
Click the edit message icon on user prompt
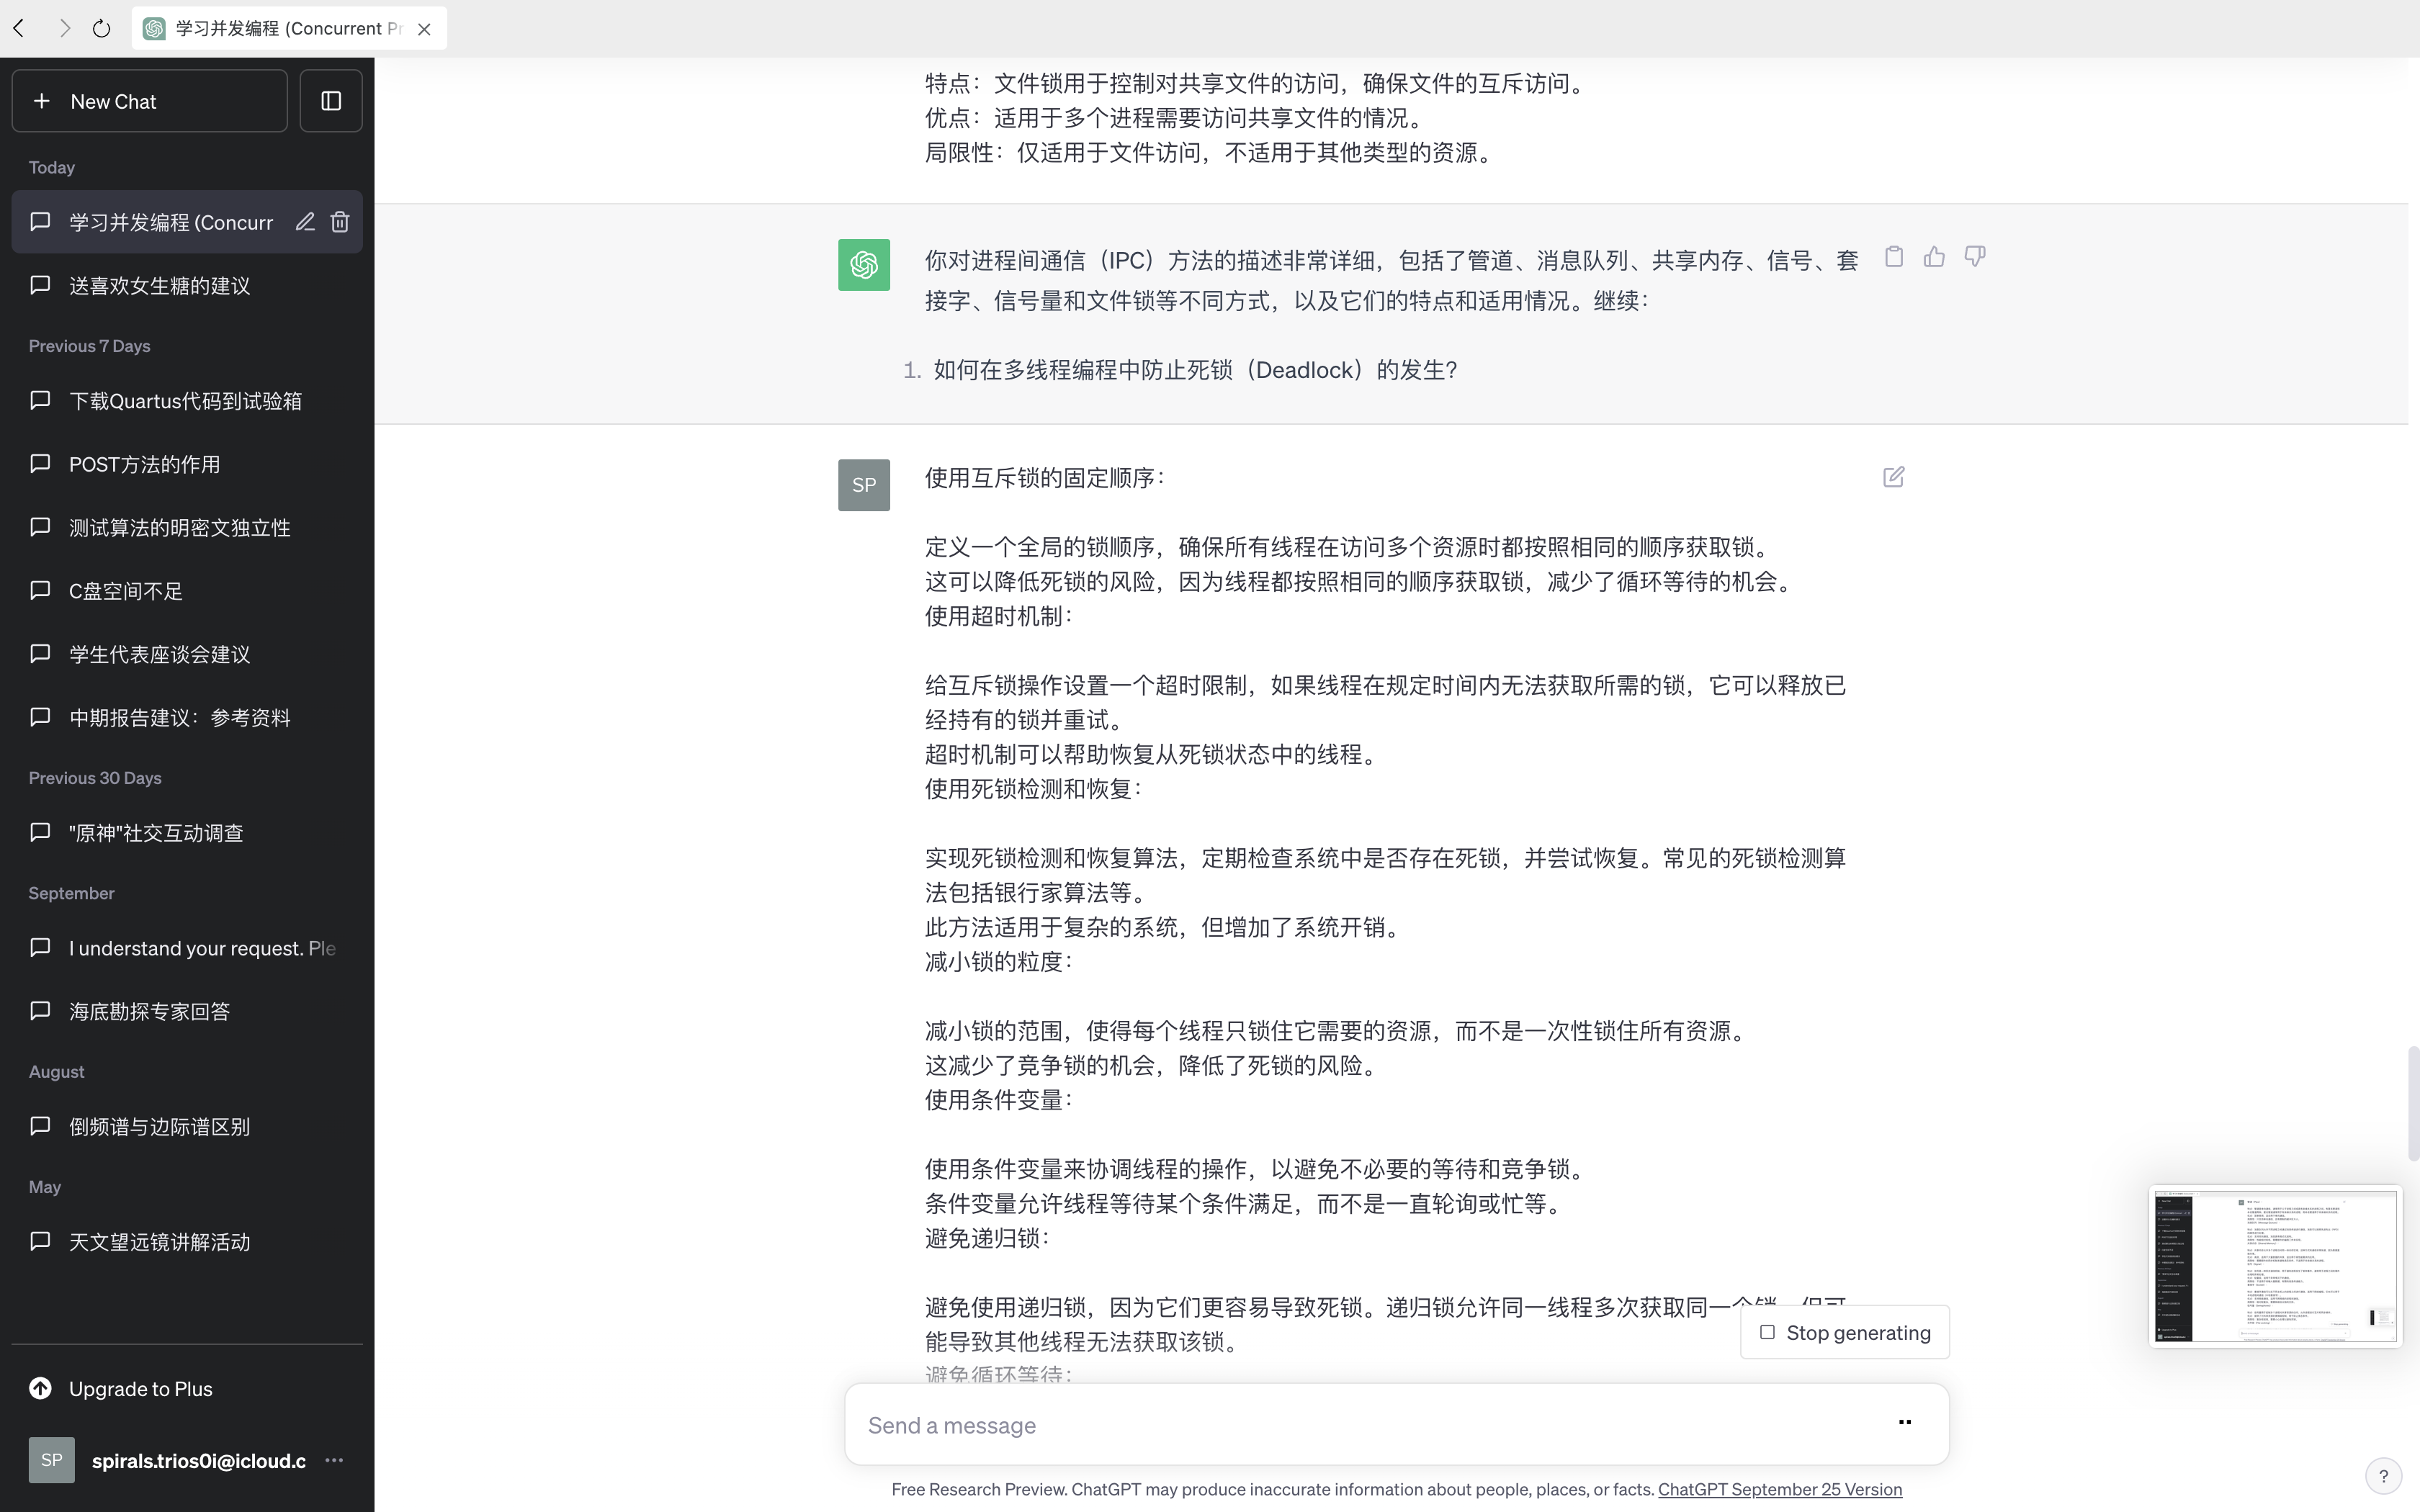coord(1893,477)
